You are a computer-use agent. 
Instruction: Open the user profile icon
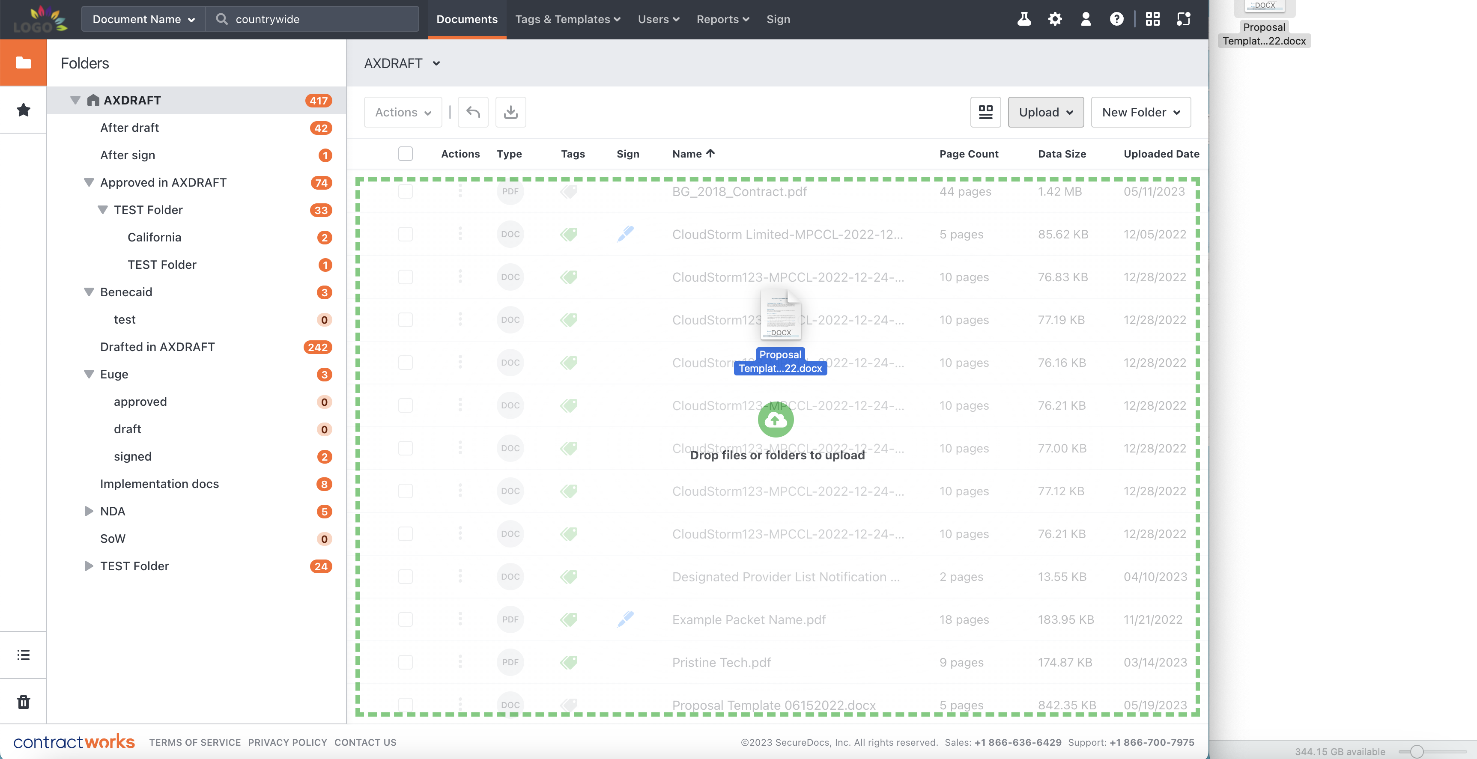click(1086, 19)
